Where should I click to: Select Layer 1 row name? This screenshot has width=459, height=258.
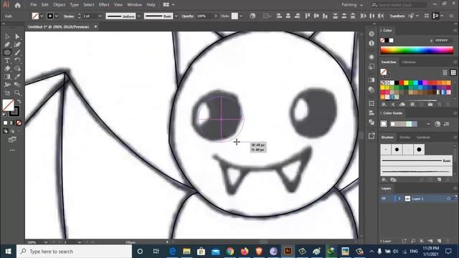417,199
